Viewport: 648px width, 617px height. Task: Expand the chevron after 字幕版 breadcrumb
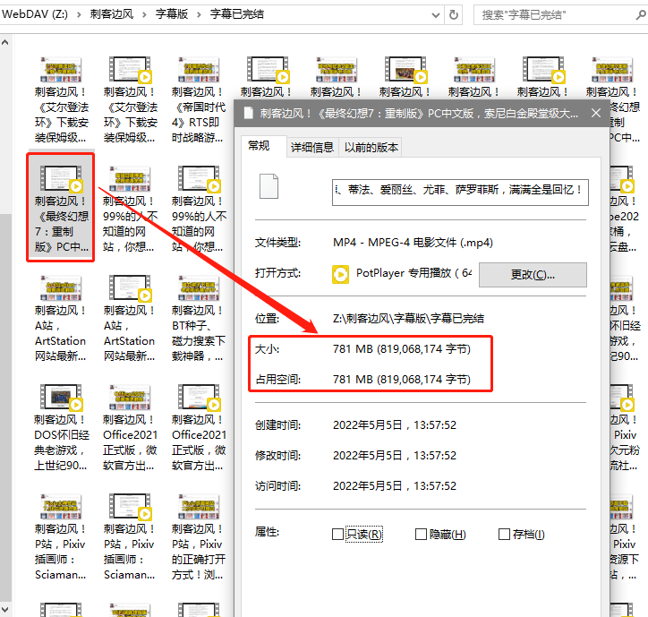tap(199, 15)
